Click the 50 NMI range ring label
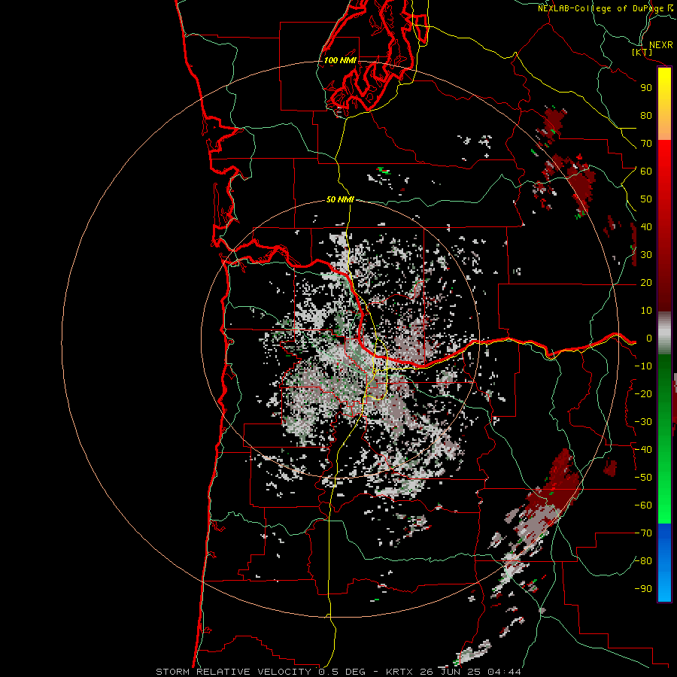 (x=340, y=199)
